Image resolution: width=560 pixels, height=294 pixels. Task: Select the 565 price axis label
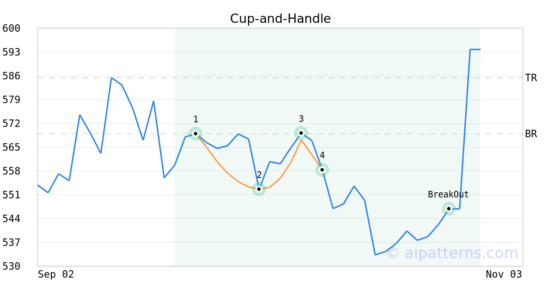pos(11,147)
